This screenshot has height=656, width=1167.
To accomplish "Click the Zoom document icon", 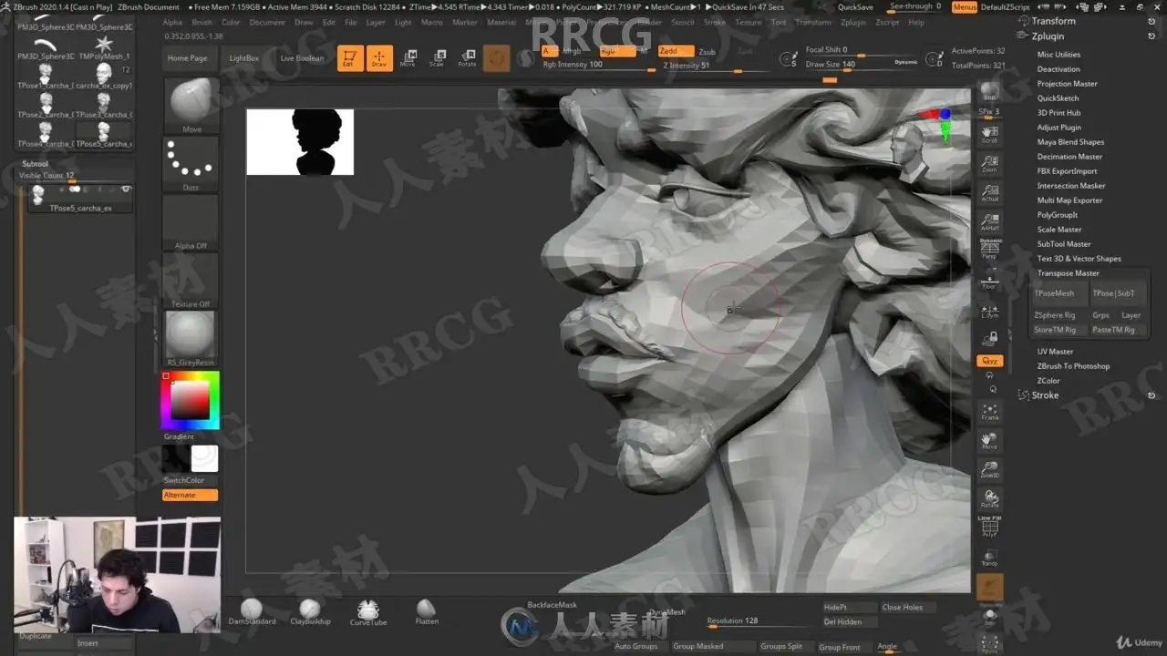I will point(989,162).
